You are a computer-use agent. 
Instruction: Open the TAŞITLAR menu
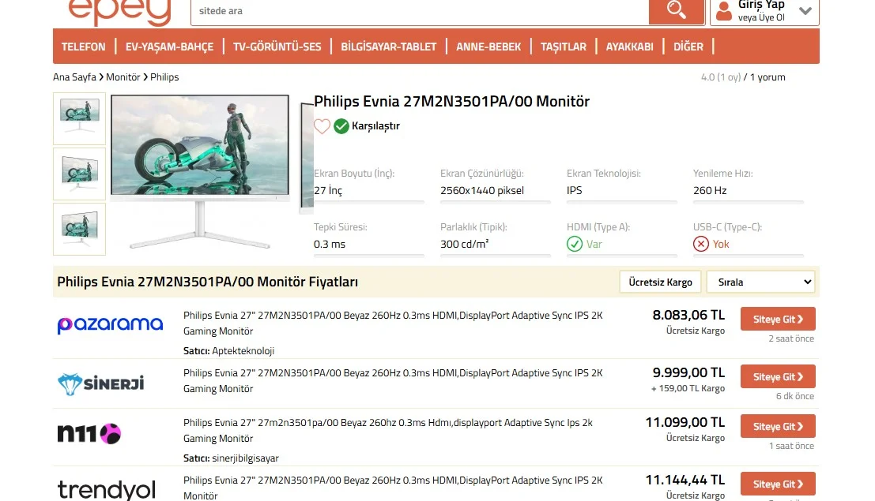pos(563,47)
